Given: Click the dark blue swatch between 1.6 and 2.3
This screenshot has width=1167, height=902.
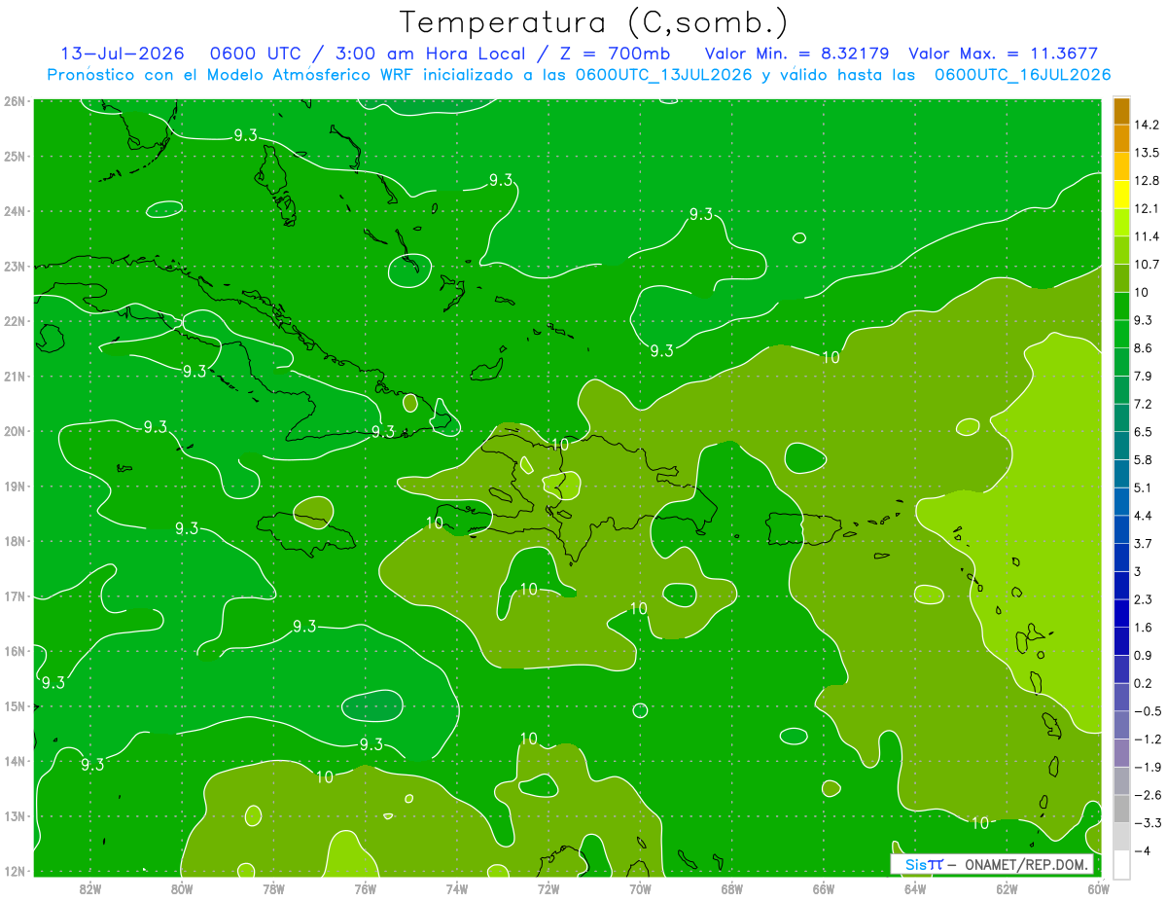Looking at the screenshot, I should [1121, 613].
